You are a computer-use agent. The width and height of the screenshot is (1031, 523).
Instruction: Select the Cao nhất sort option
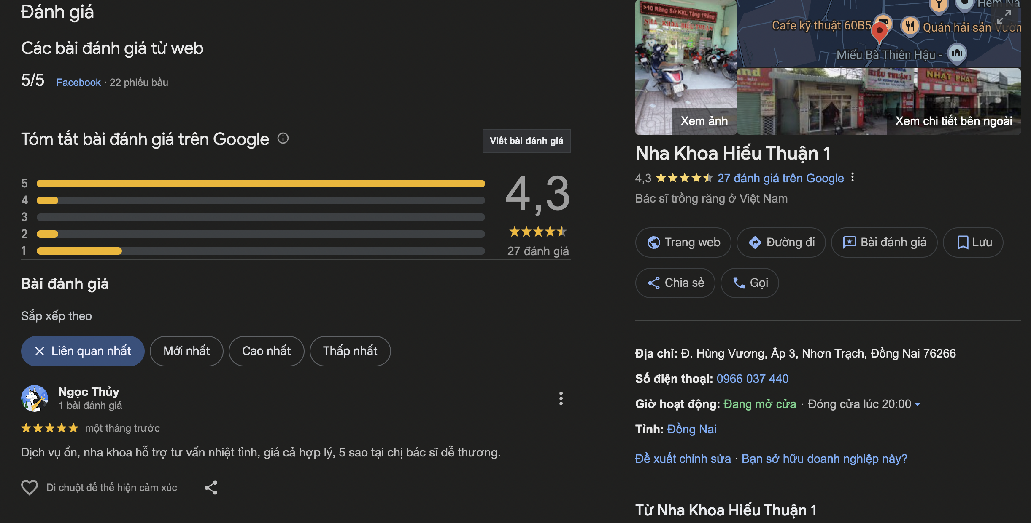coord(267,351)
